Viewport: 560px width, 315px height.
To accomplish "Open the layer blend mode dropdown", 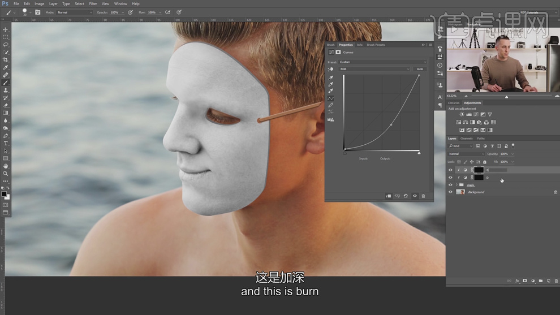I will 466,154.
